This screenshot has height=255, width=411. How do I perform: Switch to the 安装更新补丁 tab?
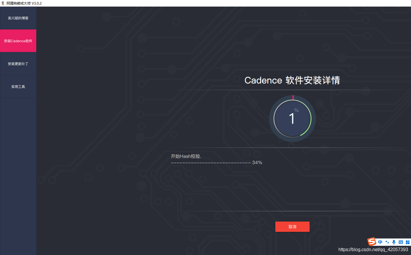(x=18, y=64)
